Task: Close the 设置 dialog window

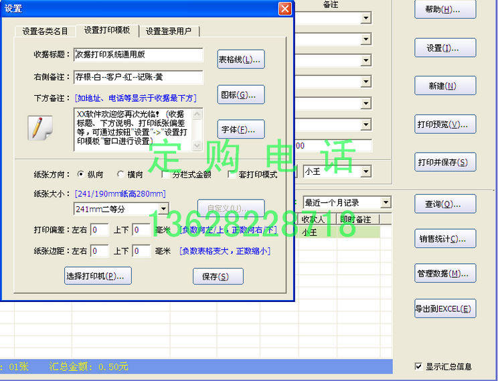Action: (x=284, y=9)
